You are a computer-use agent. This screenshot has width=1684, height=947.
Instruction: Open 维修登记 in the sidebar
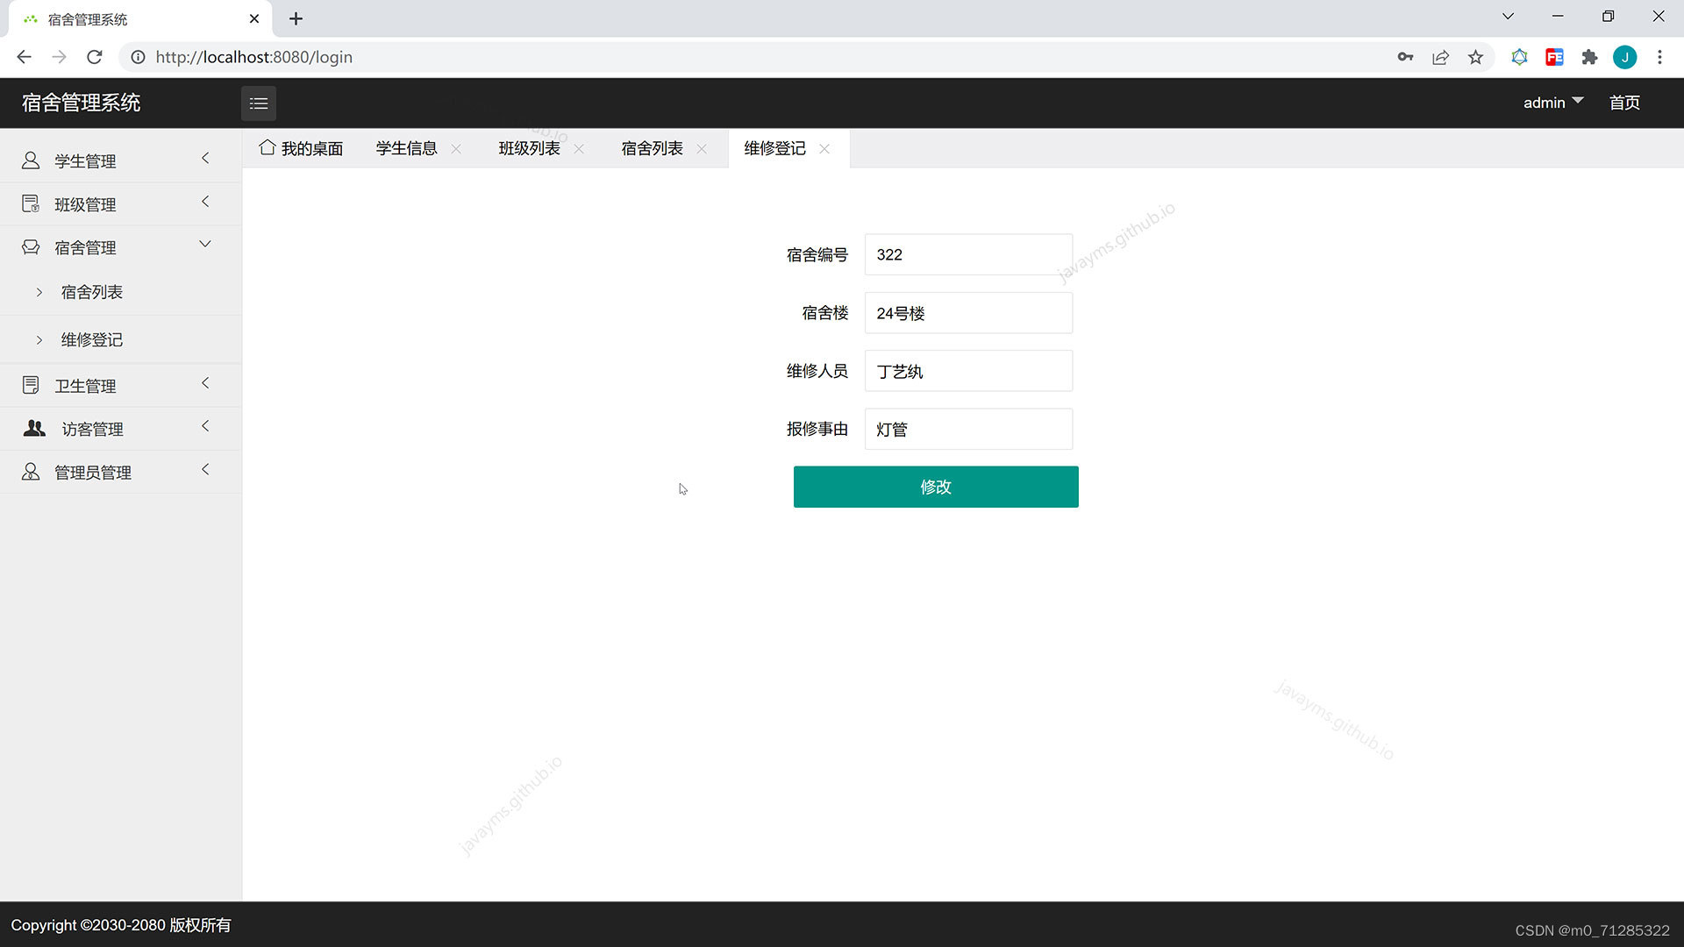pos(92,339)
